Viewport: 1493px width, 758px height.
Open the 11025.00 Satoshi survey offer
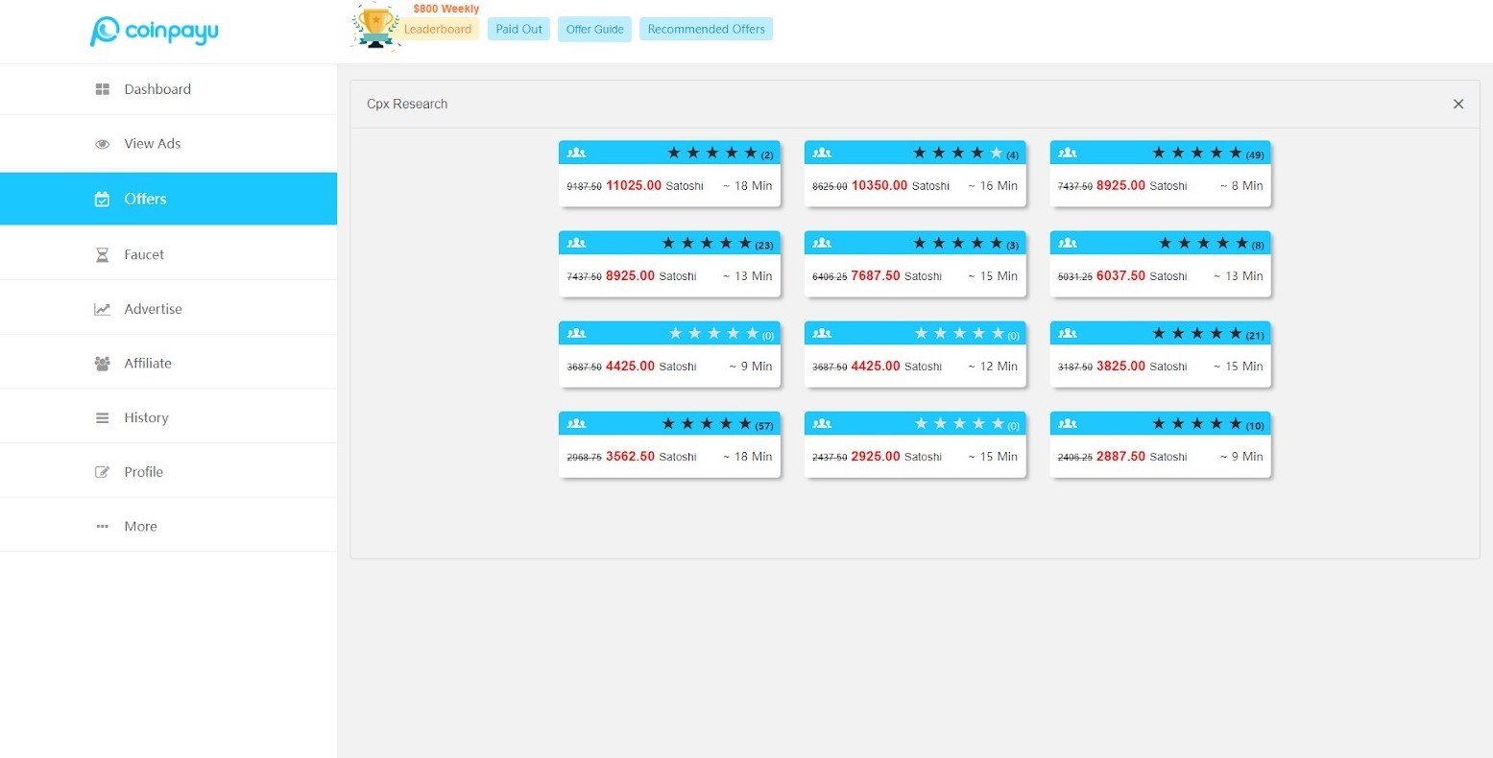(669, 174)
